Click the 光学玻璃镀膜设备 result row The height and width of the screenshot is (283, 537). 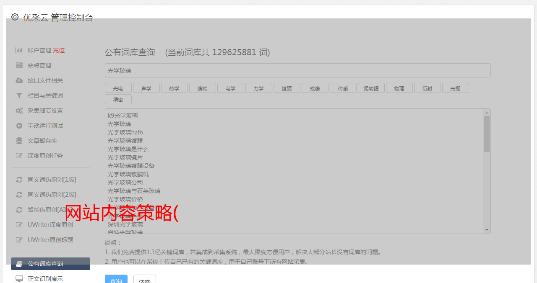[x=131, y=166]
